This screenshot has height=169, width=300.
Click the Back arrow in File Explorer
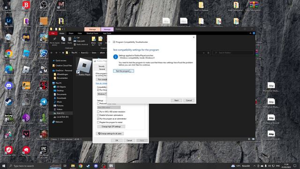coord(52,53)
